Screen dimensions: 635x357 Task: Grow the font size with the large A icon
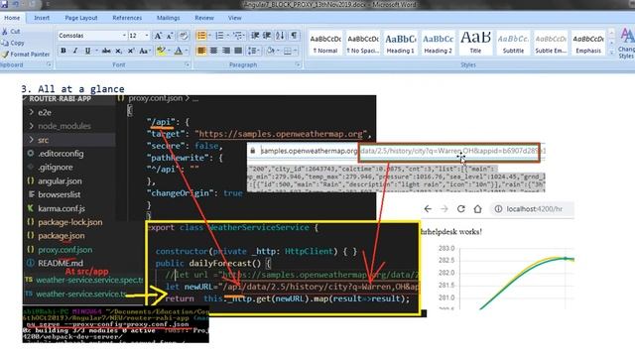[158, 36]
